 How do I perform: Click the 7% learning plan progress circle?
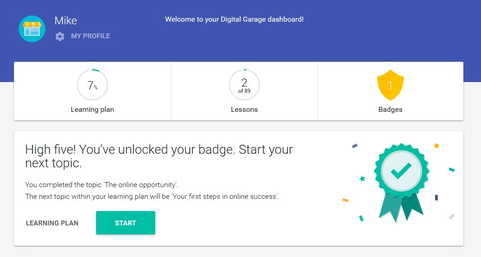tap(92, 85)
